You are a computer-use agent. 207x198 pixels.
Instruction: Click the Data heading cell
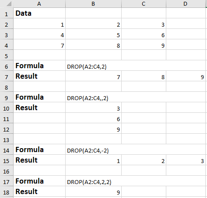coord(39,13)
